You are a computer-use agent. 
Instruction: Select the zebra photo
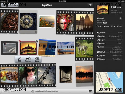(x=84, y=49)
